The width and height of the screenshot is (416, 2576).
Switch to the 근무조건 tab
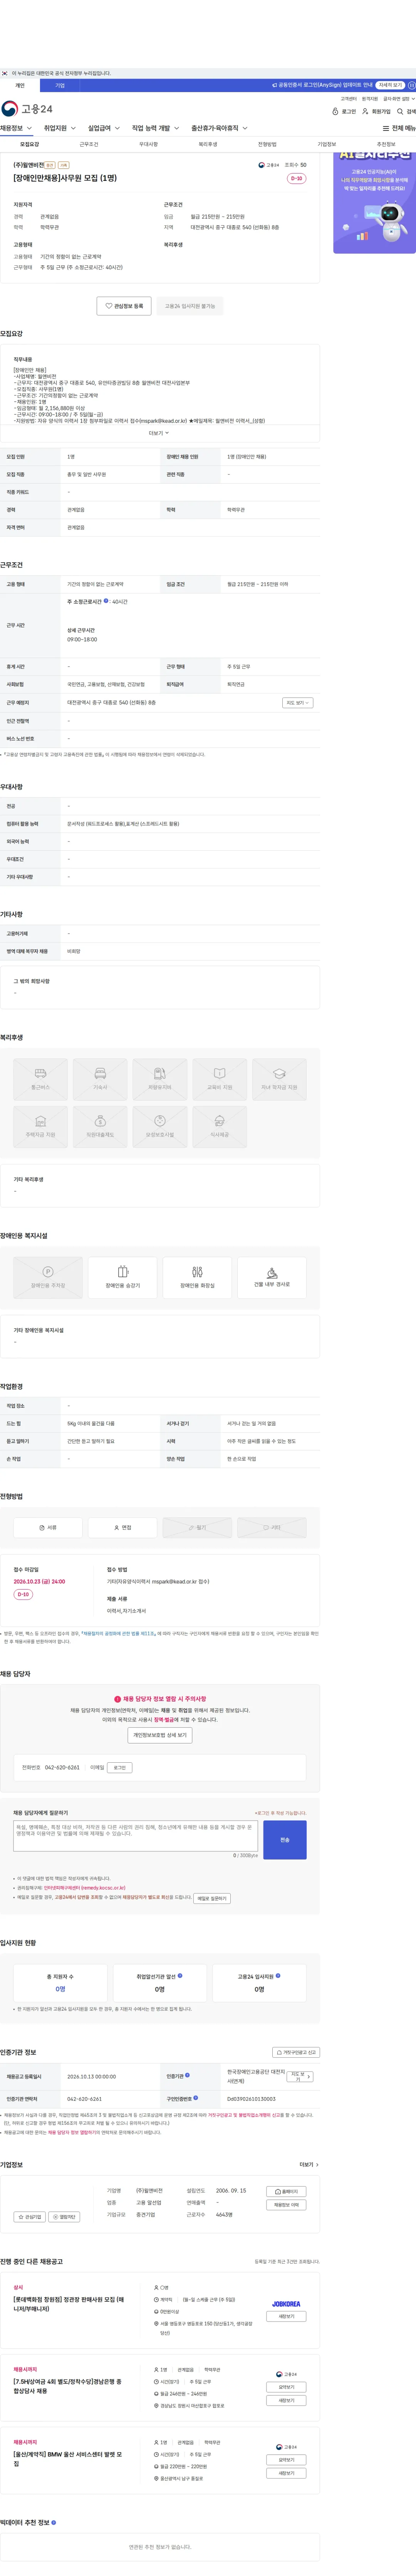point(89,144)
